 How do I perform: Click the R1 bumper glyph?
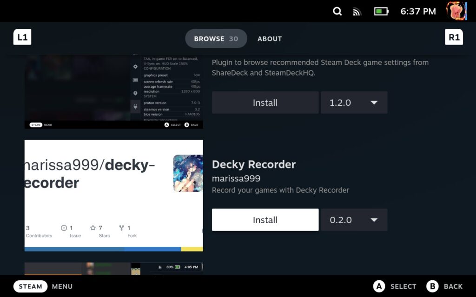click(x=454, y=37)
